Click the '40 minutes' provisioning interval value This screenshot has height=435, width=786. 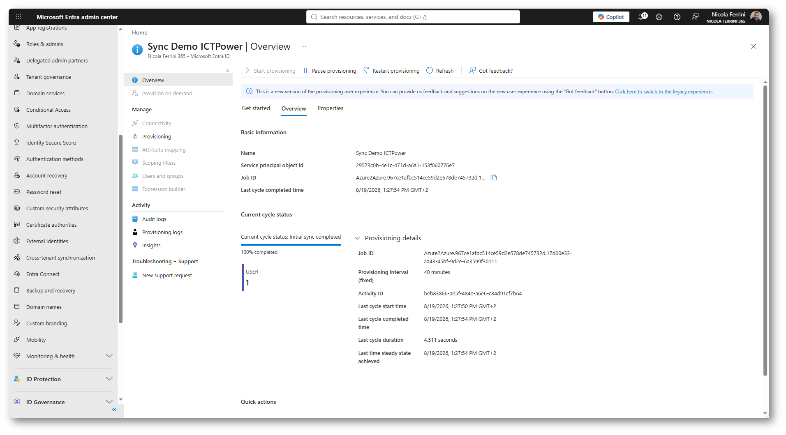pyautogui.click(x=437, y=272)
